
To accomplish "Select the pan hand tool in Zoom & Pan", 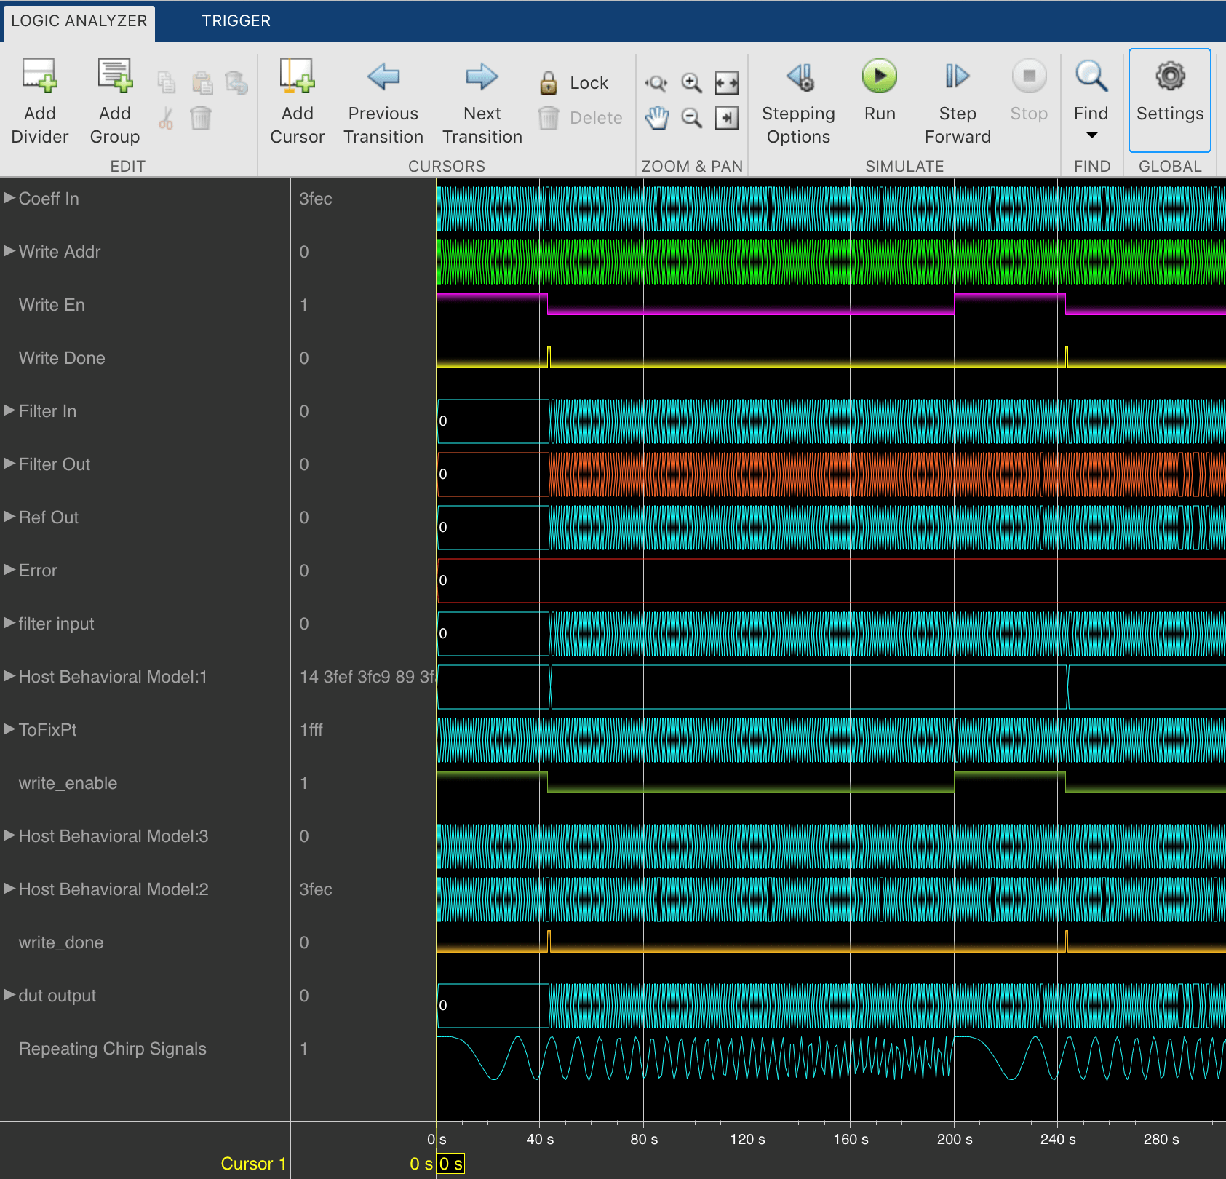I will coord(657,118).
